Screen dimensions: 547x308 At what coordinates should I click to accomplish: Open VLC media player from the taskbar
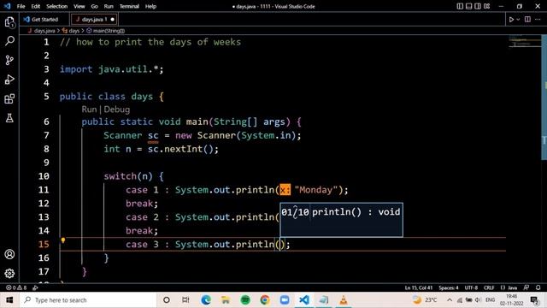(x=344, y=300)
